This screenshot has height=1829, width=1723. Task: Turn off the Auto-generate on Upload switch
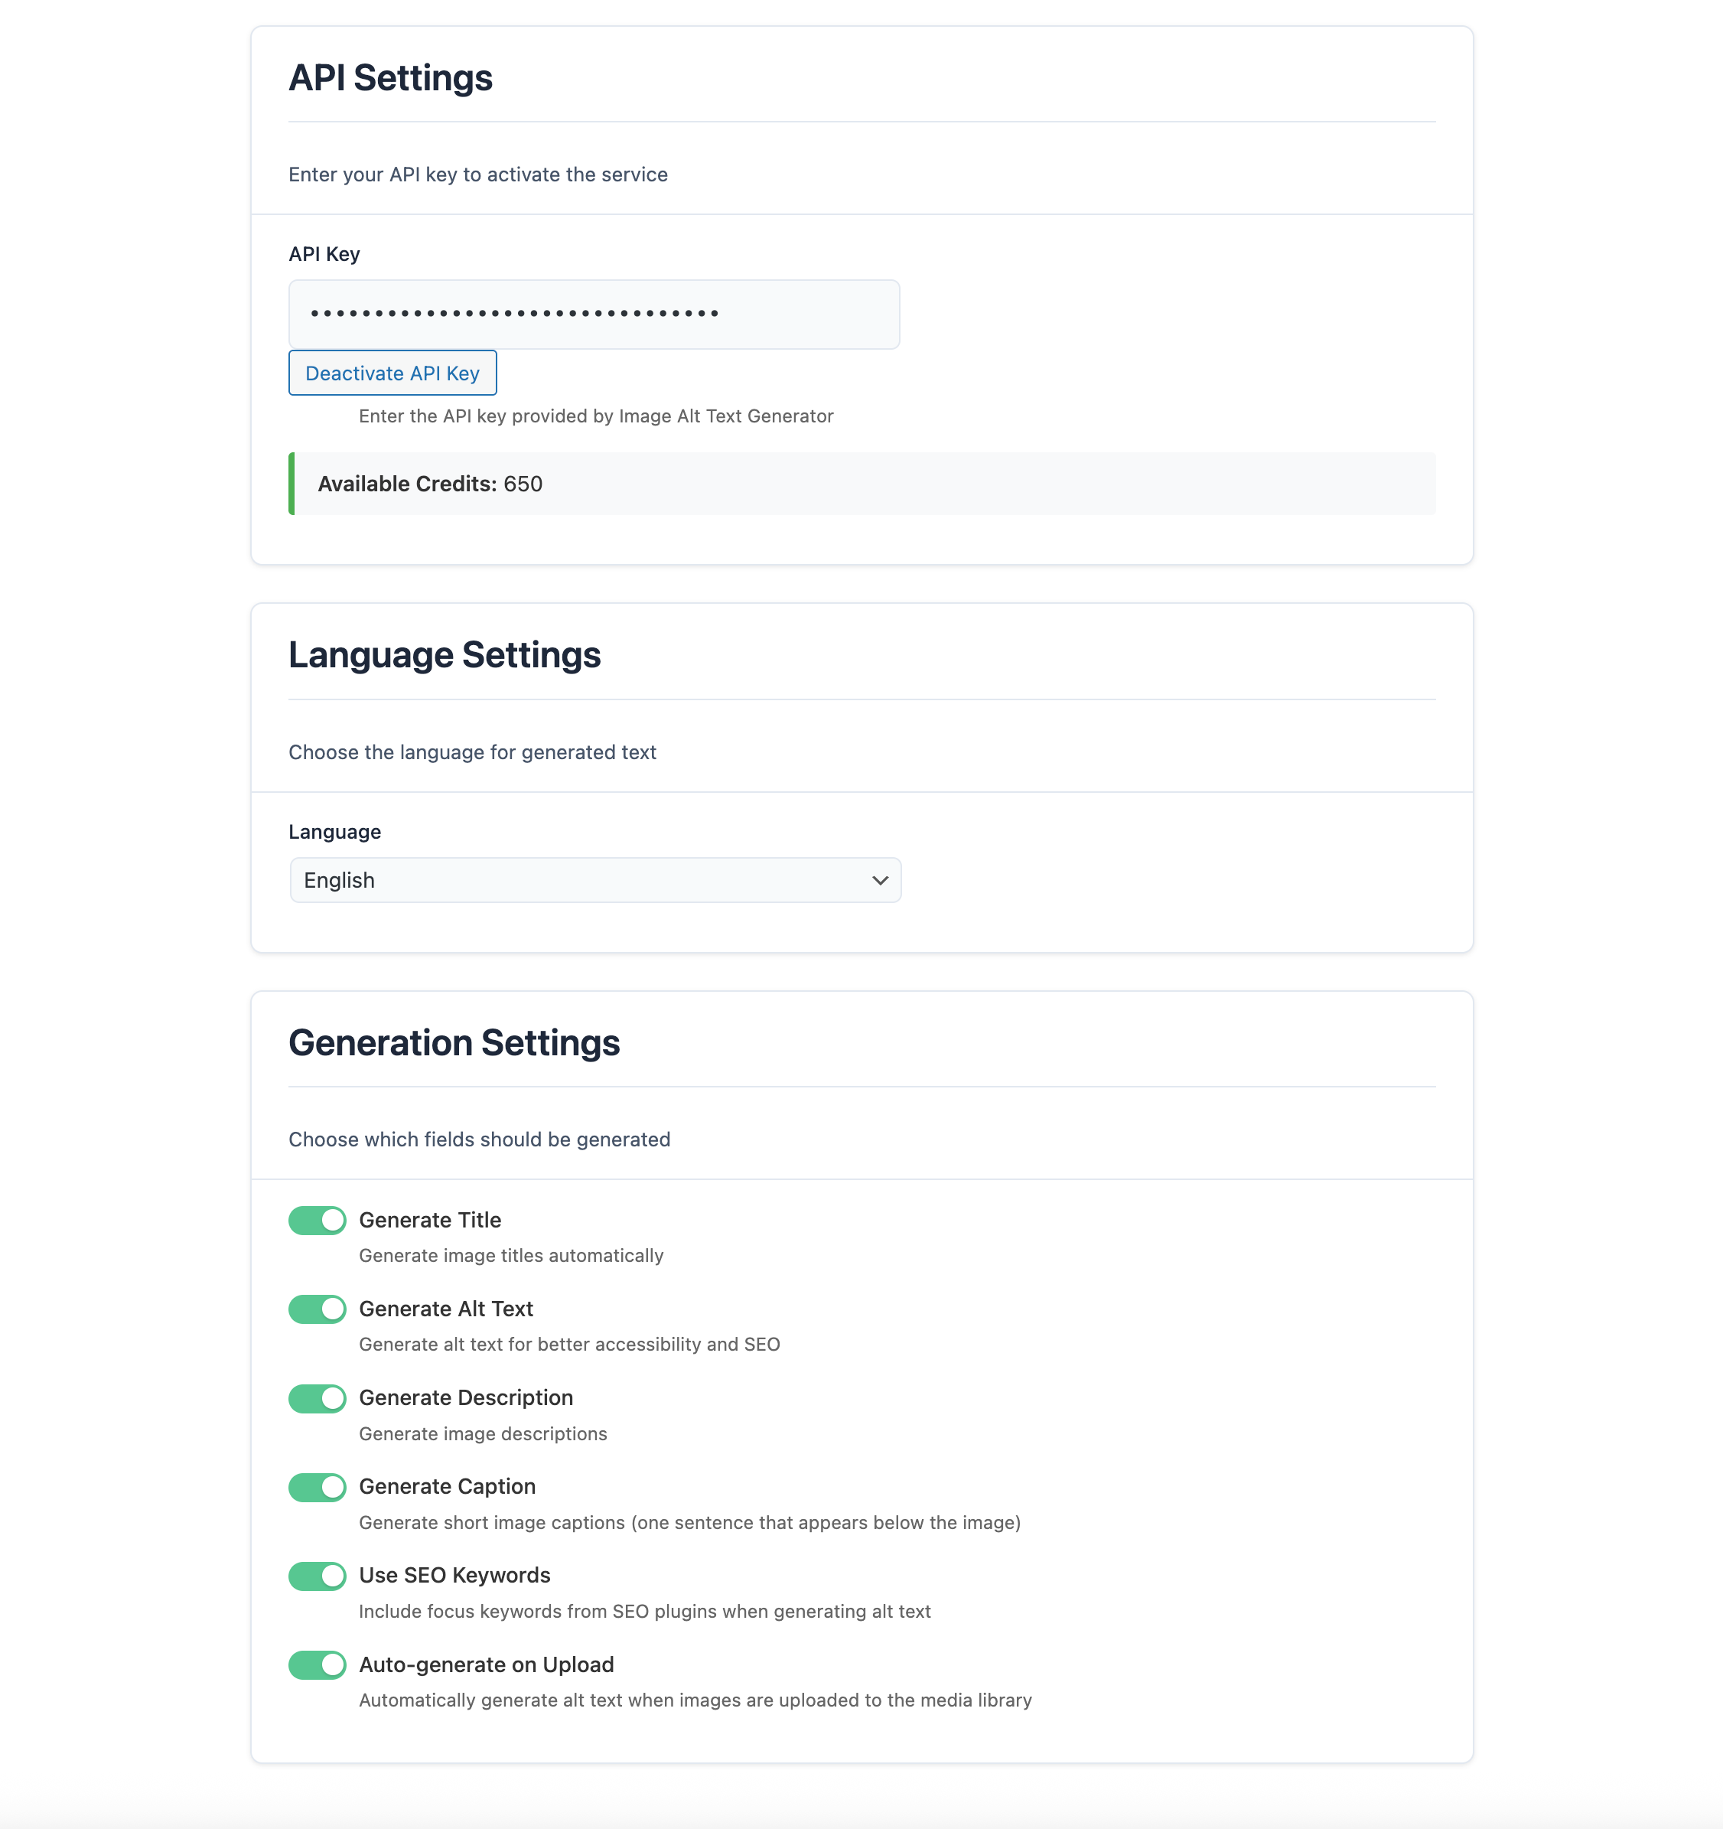(318, 1664)
